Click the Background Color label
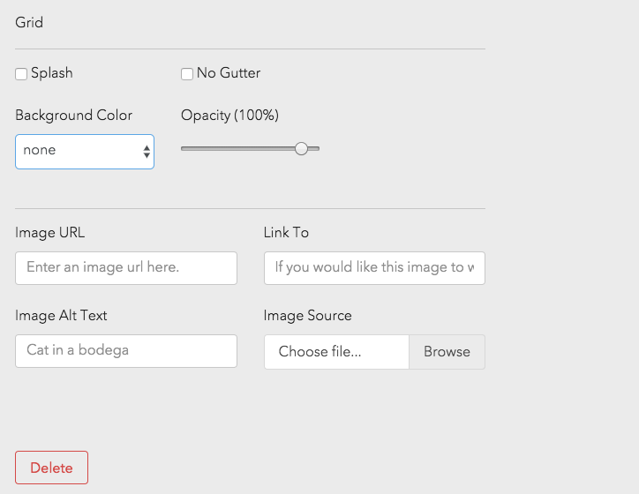Screen dimensions: 639x494 74,116
